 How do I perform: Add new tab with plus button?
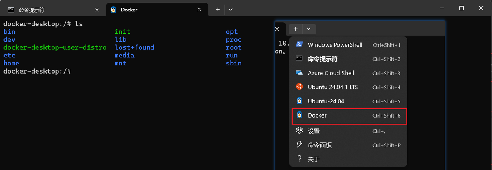(x=218, y=10)
